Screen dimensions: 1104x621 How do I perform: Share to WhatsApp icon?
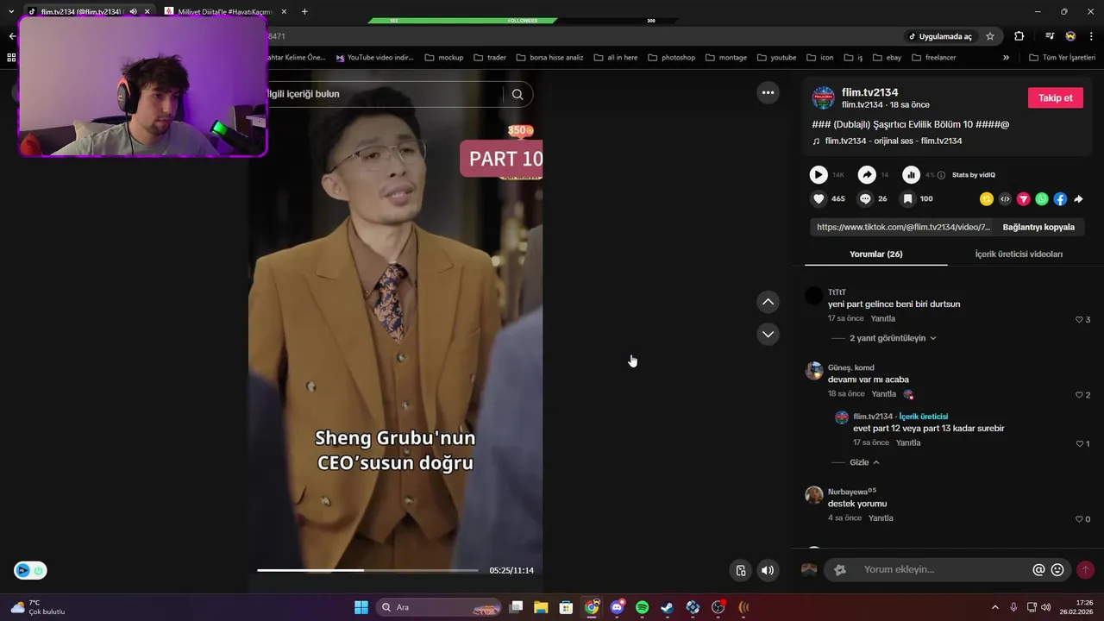point(1042,199)
